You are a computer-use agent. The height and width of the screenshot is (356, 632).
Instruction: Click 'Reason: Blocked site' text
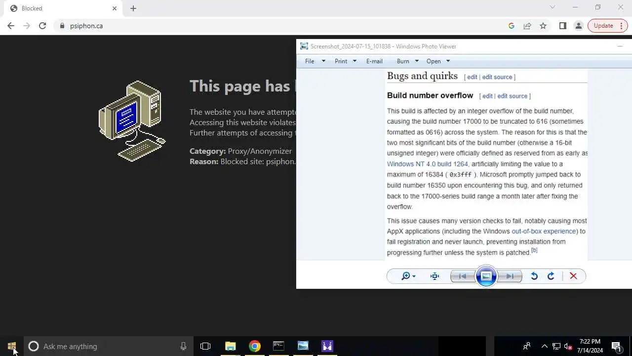(x=242, y=162)
